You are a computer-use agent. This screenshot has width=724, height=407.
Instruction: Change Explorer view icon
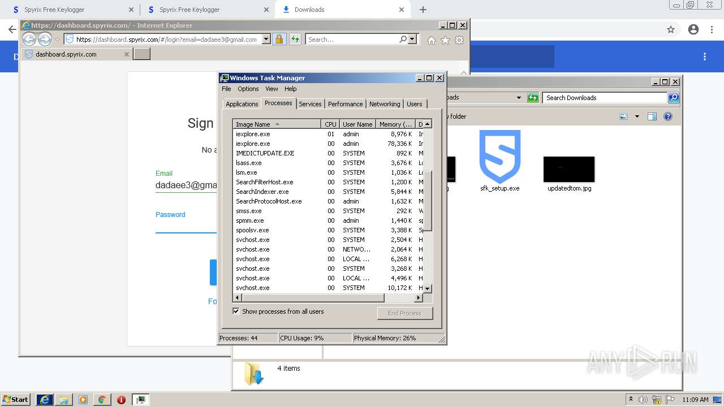pos(623,116)
